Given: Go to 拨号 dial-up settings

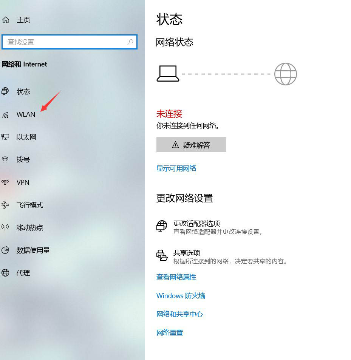Looking at the screenshot, I should click(x=23, y=160).
